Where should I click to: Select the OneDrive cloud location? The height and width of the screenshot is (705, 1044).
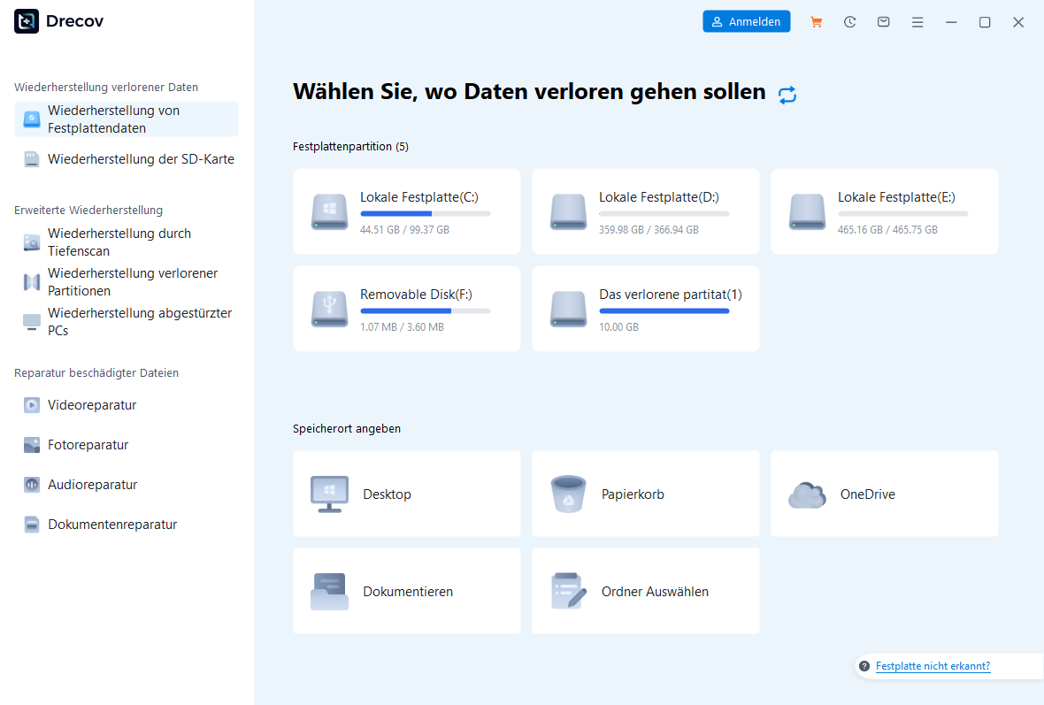(x=884, y=494)
